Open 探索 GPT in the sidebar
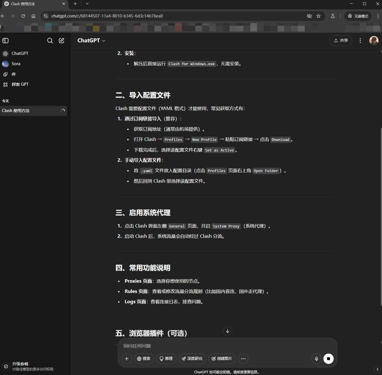 coord(34,84)
